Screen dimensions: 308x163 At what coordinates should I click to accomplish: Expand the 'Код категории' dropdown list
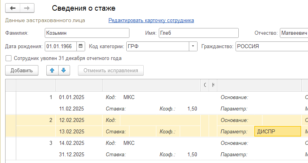[x=193, y=46]
